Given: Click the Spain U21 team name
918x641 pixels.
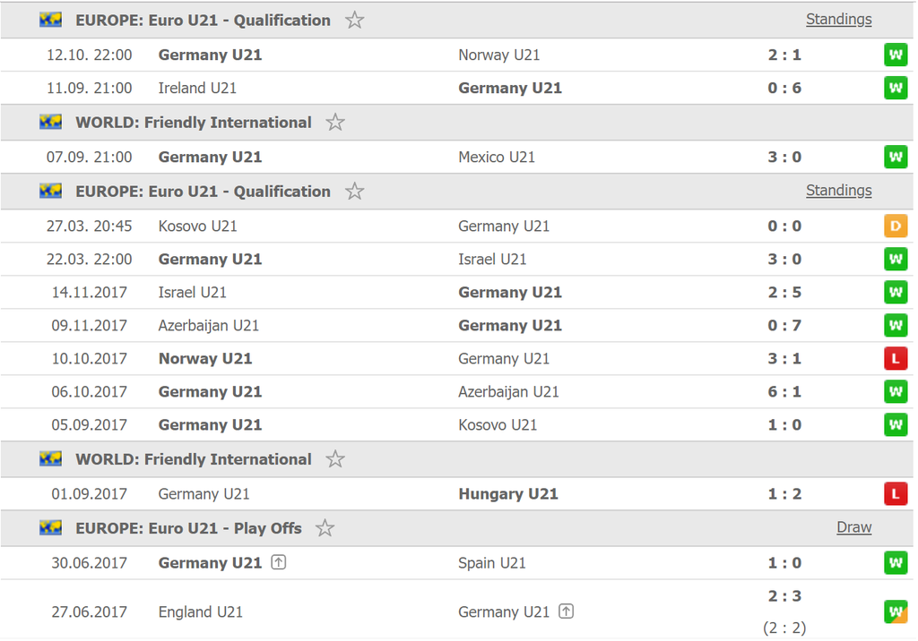Looking at the screenshot, I should click(492, 563).
